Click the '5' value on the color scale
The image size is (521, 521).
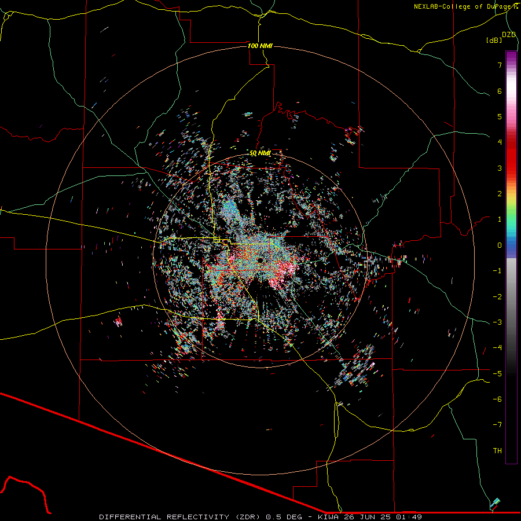(500, 116)
